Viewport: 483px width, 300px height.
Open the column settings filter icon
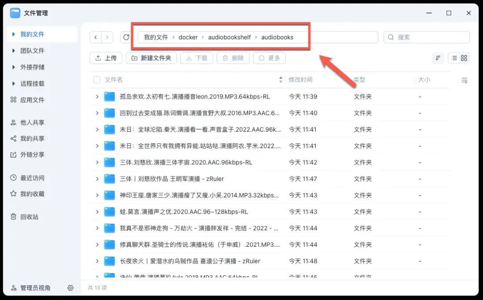pyautogui.click(x=464, y=80)
